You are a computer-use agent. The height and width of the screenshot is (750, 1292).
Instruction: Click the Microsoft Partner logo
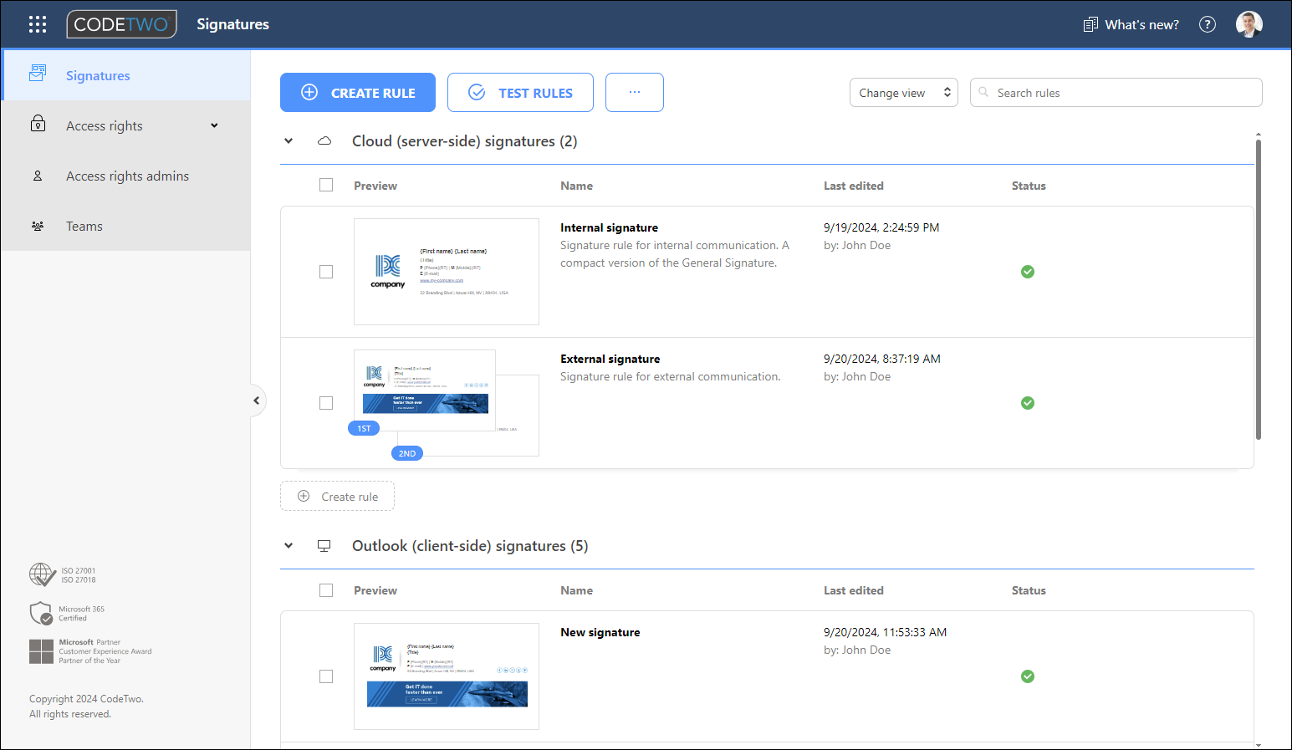tap(41, 651)
